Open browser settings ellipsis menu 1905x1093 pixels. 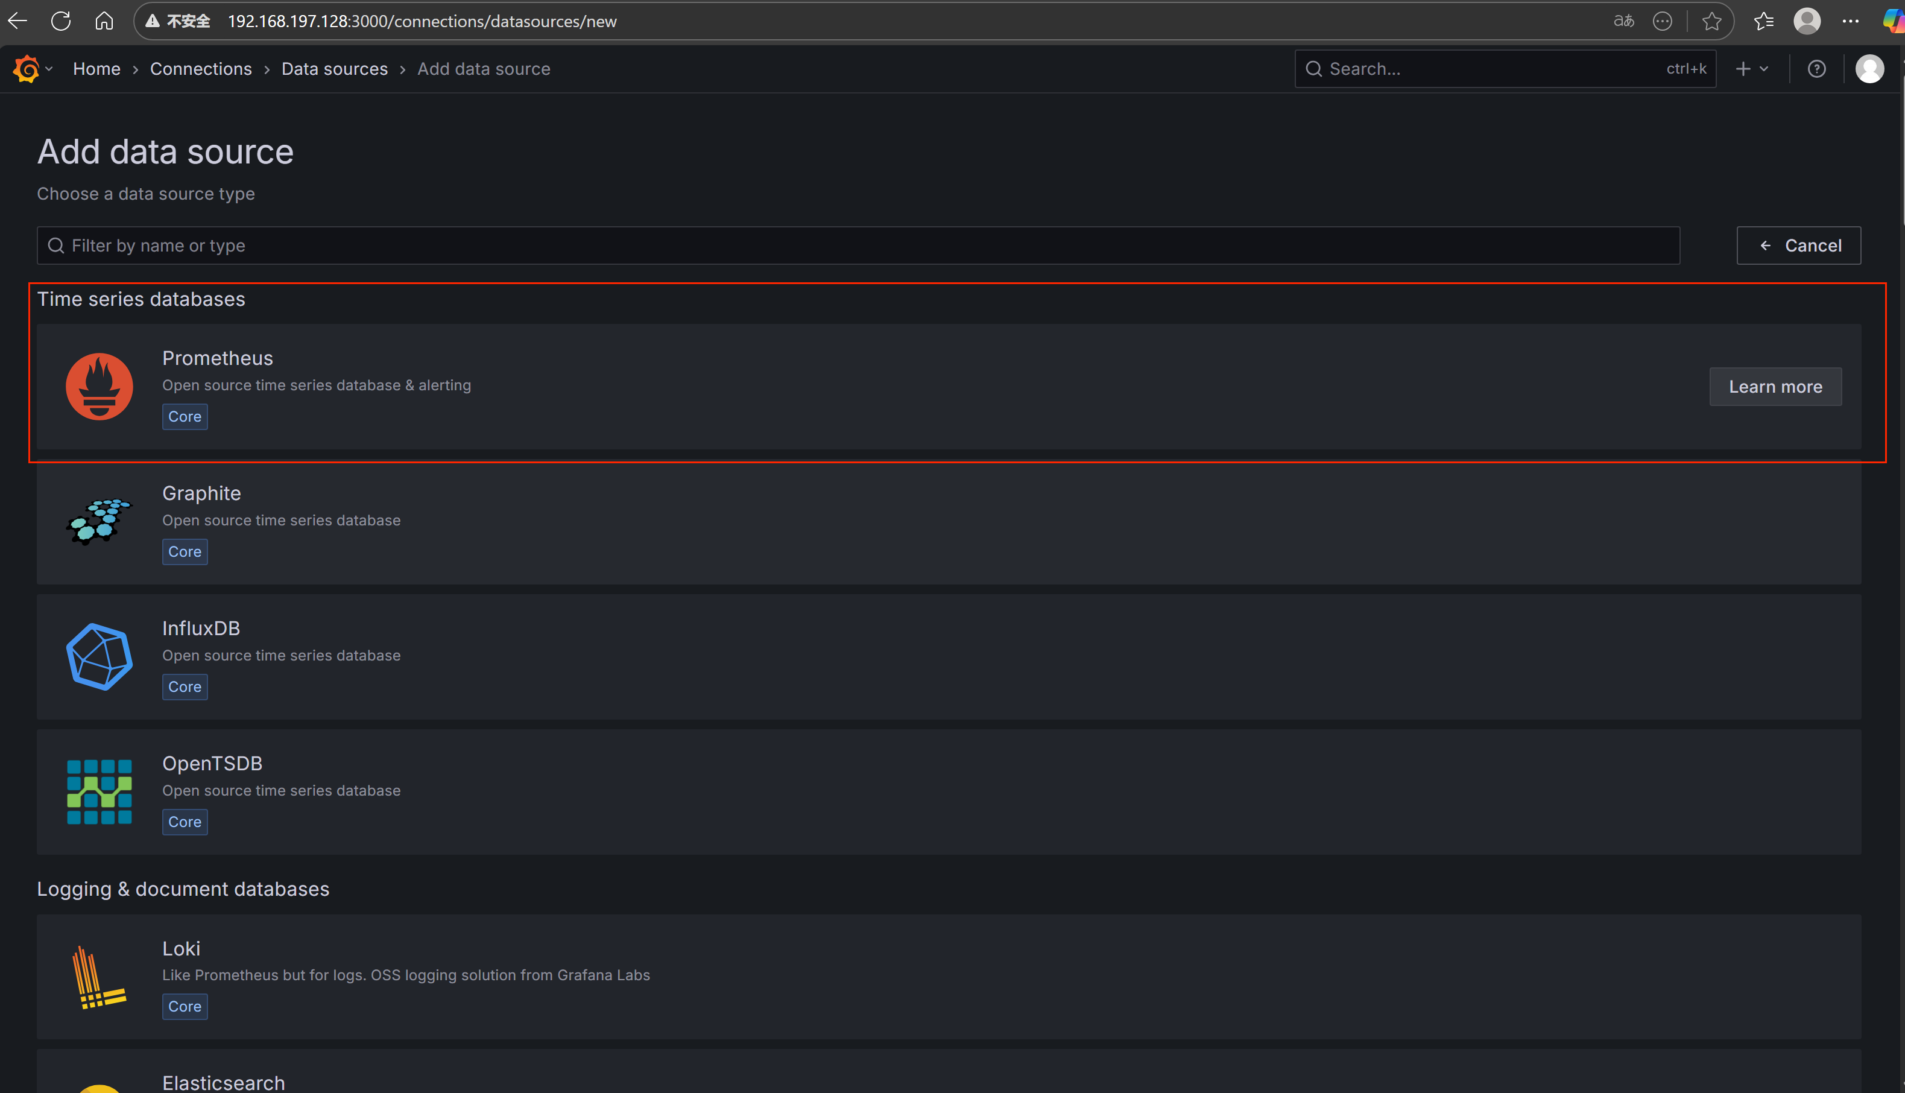[x=1850, y=21]
